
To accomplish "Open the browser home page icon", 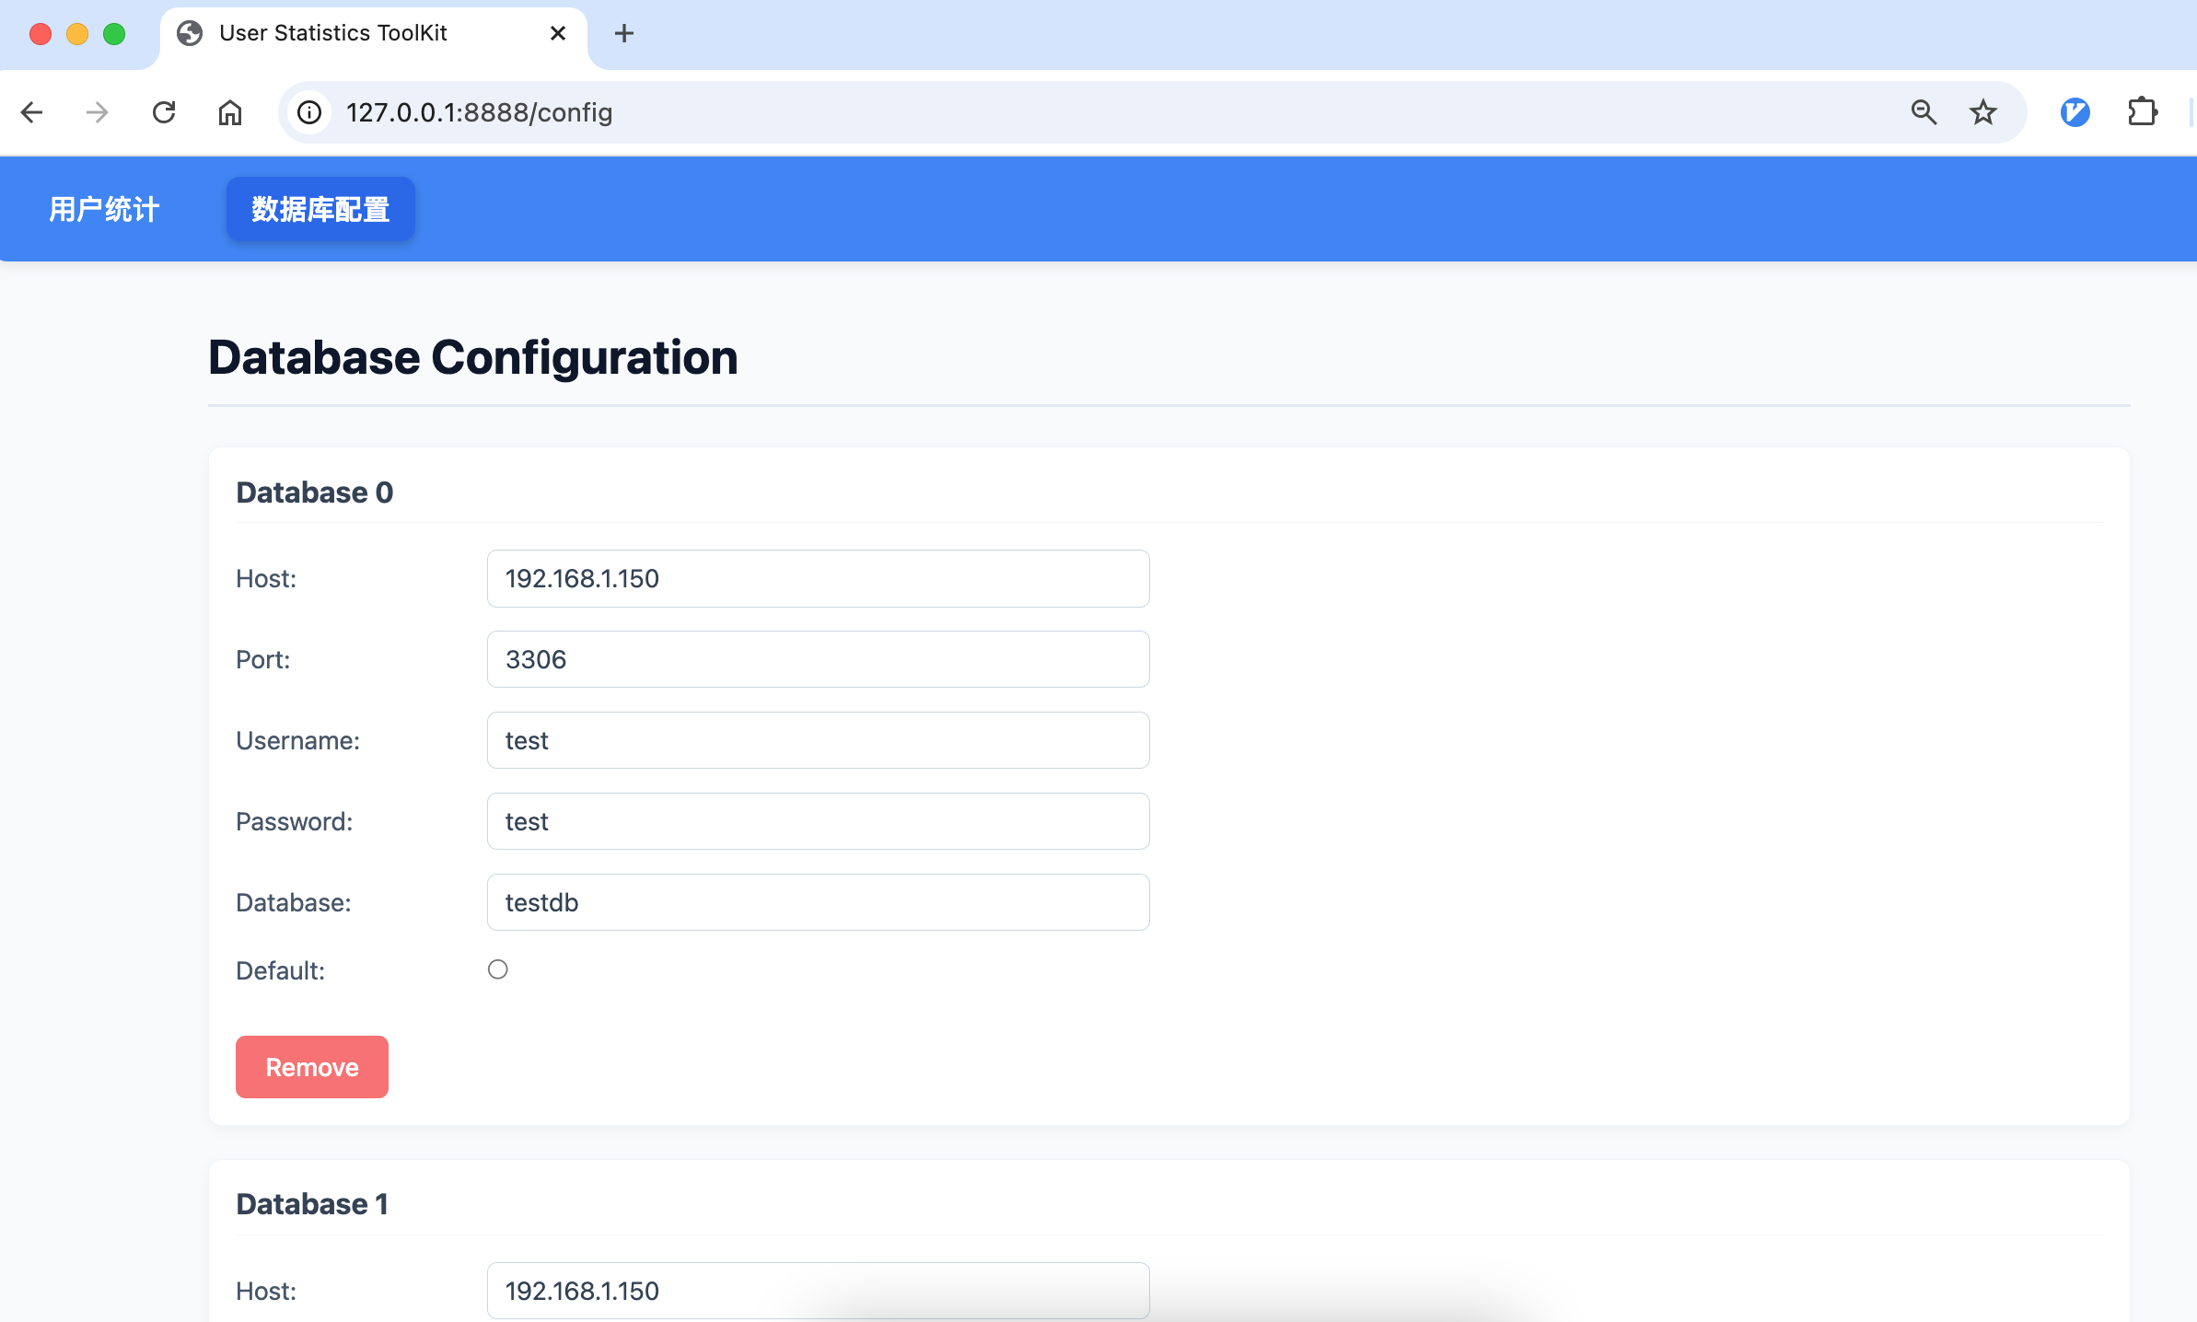I will (x=230, y=112).
